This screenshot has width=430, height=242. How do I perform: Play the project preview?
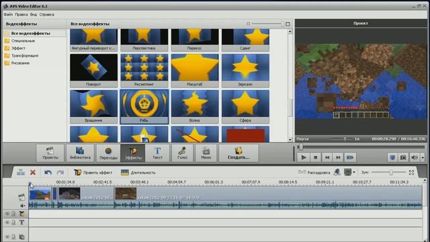pyautogui.click(x=304, y=157)
